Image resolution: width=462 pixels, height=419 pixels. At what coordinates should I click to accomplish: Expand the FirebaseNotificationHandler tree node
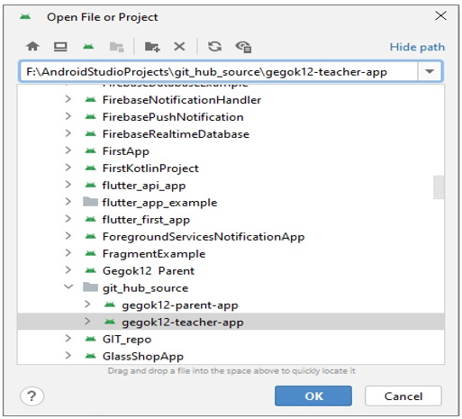point(68,99)
